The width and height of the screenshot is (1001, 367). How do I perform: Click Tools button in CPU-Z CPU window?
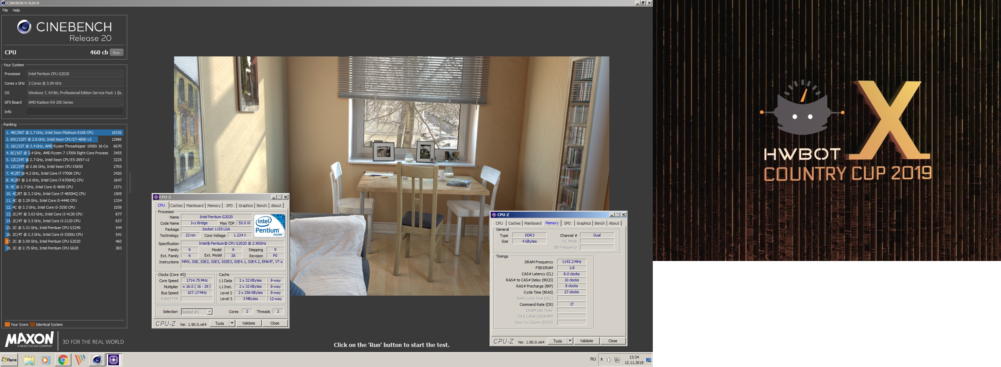point(220,323)
